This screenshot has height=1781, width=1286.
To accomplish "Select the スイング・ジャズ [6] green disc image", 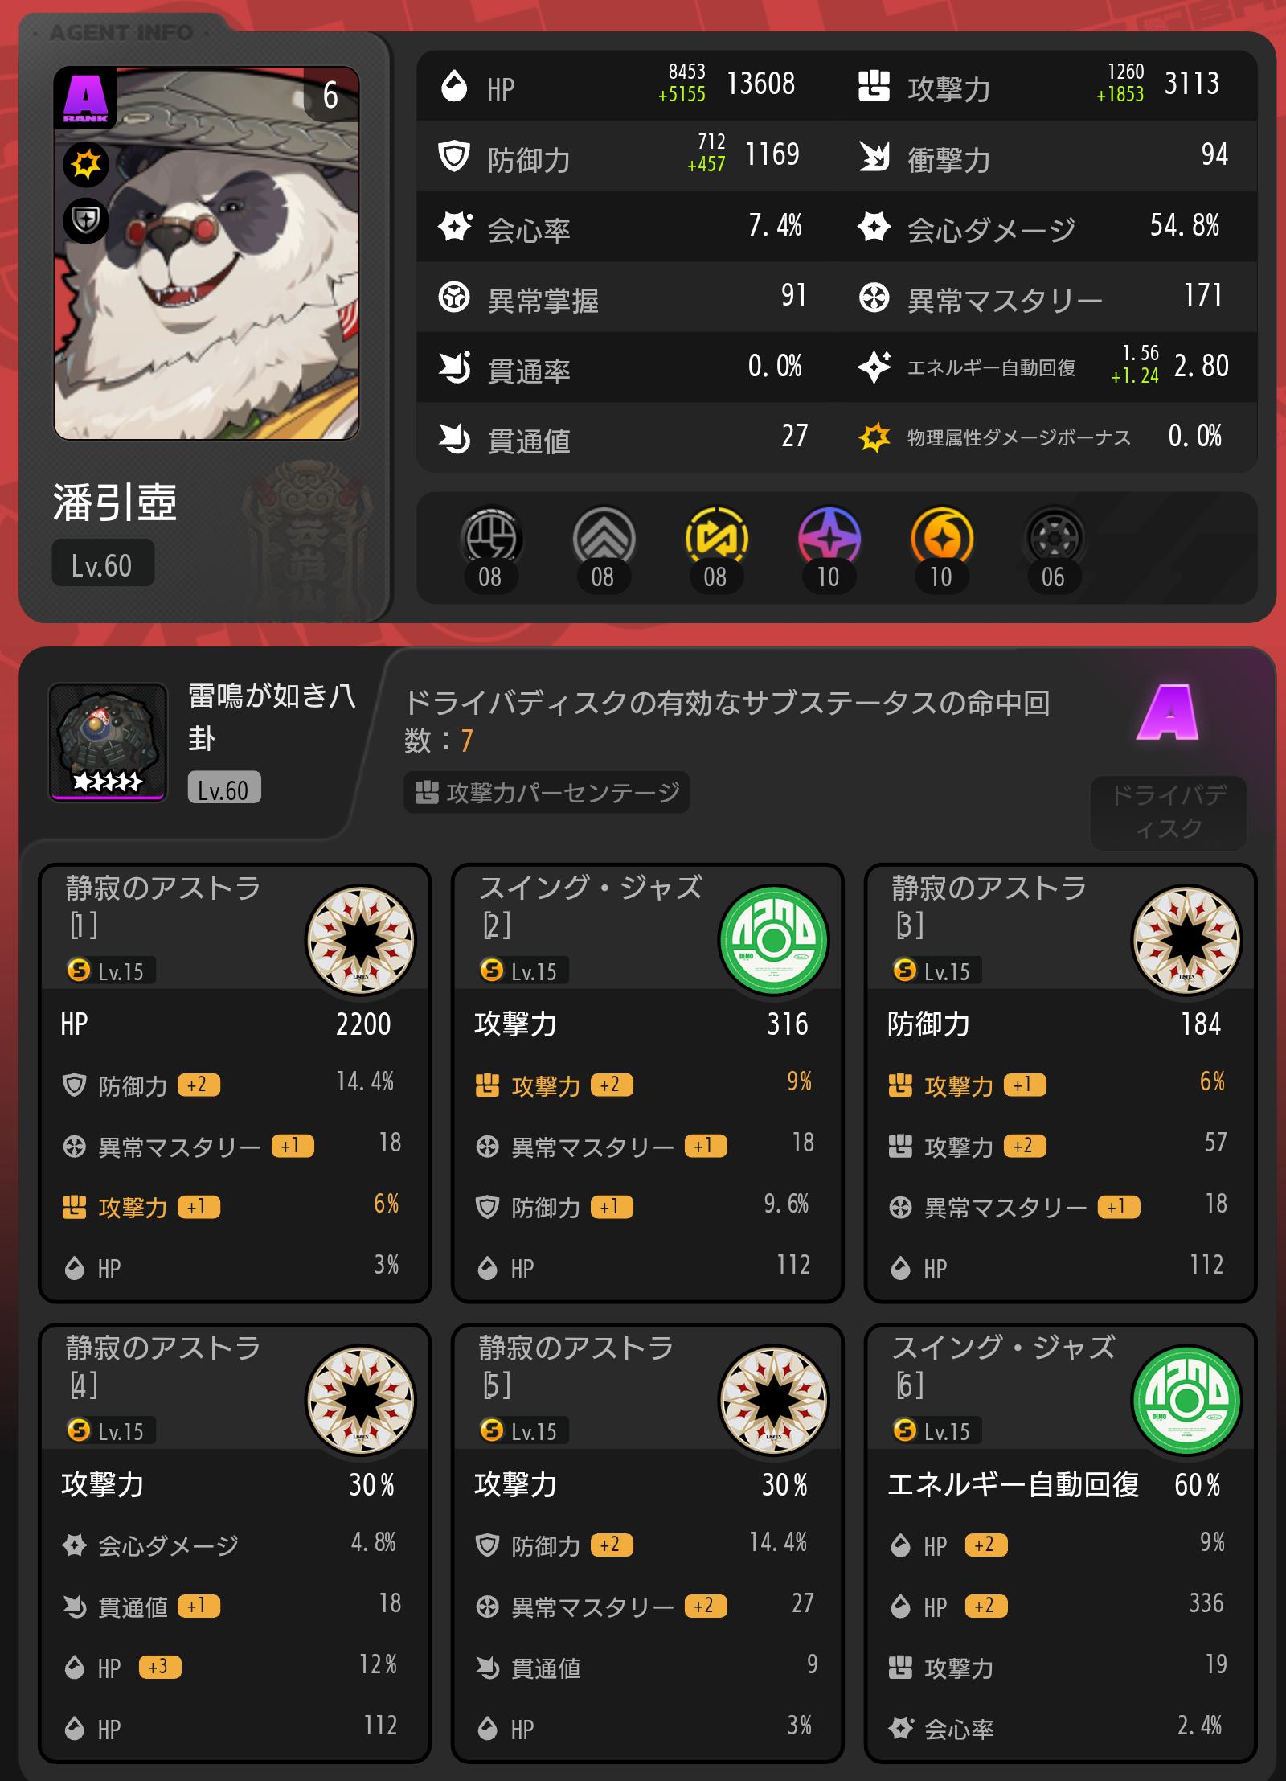I will coord(1187,1401).
